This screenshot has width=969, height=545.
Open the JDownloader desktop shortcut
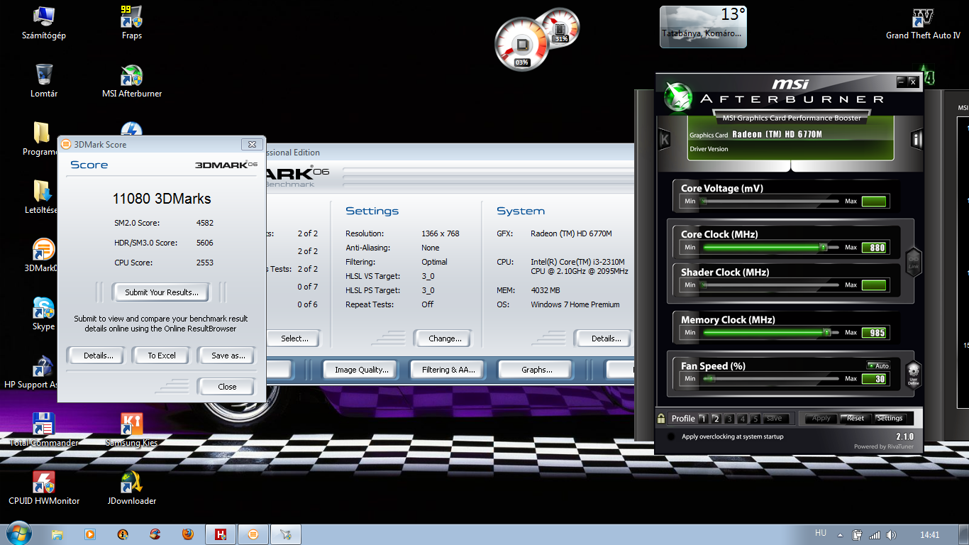pos(131,488)
